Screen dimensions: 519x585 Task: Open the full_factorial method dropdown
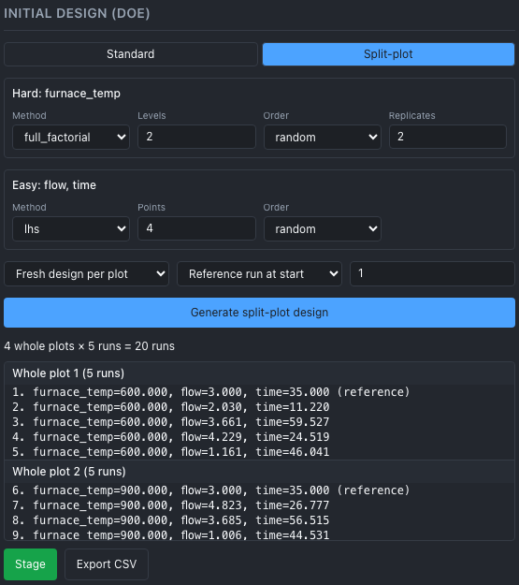click(71, 138)
